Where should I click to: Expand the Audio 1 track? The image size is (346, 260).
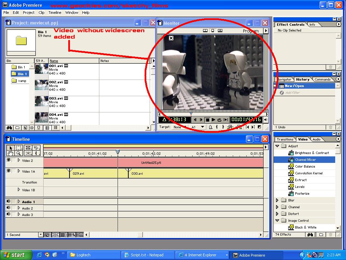(x=19, y=201)
